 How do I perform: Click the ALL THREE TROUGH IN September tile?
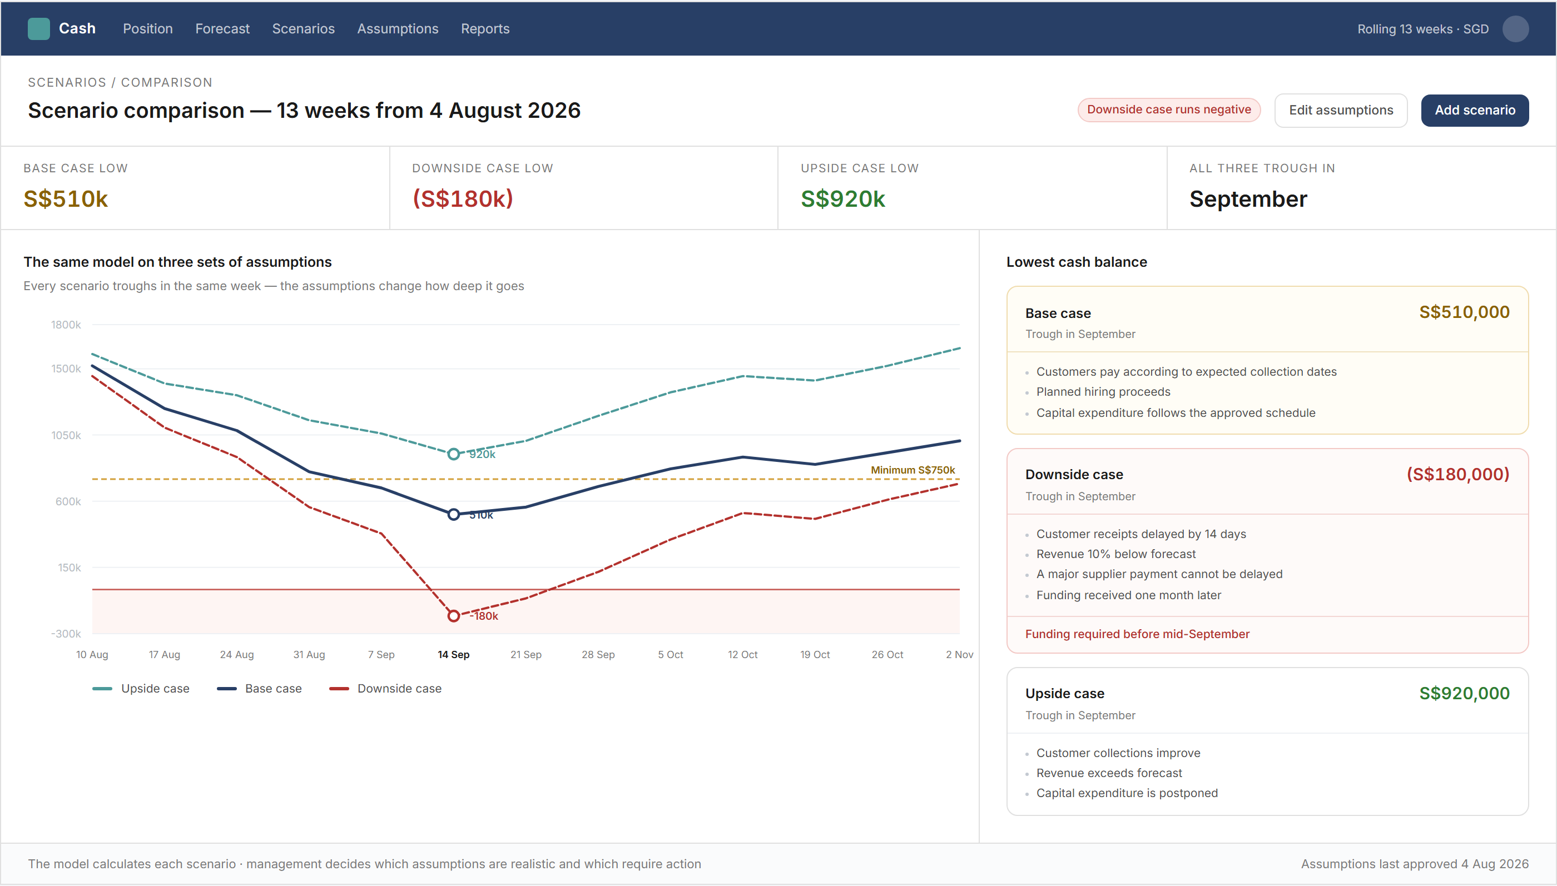click(x=1362, y=187)
